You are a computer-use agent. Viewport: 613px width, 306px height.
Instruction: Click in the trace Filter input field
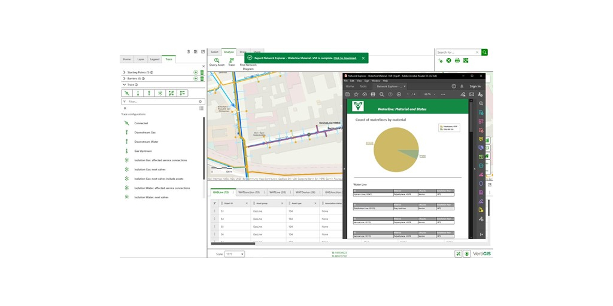(x=162, y=102)
